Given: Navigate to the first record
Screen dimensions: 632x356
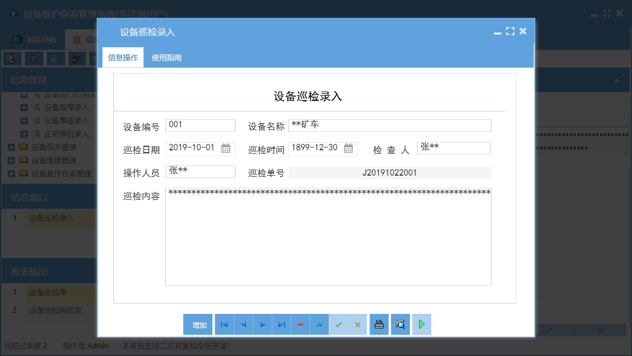Looking at the screenshot, I should pyautogui.click(x=224, y=324).
